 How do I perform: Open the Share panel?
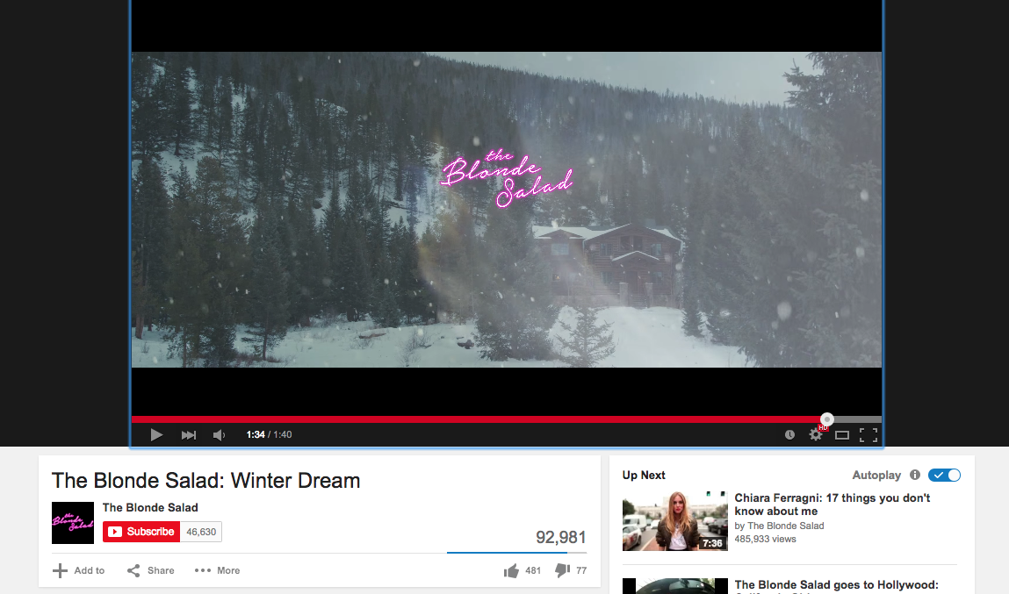coord(151,570)
